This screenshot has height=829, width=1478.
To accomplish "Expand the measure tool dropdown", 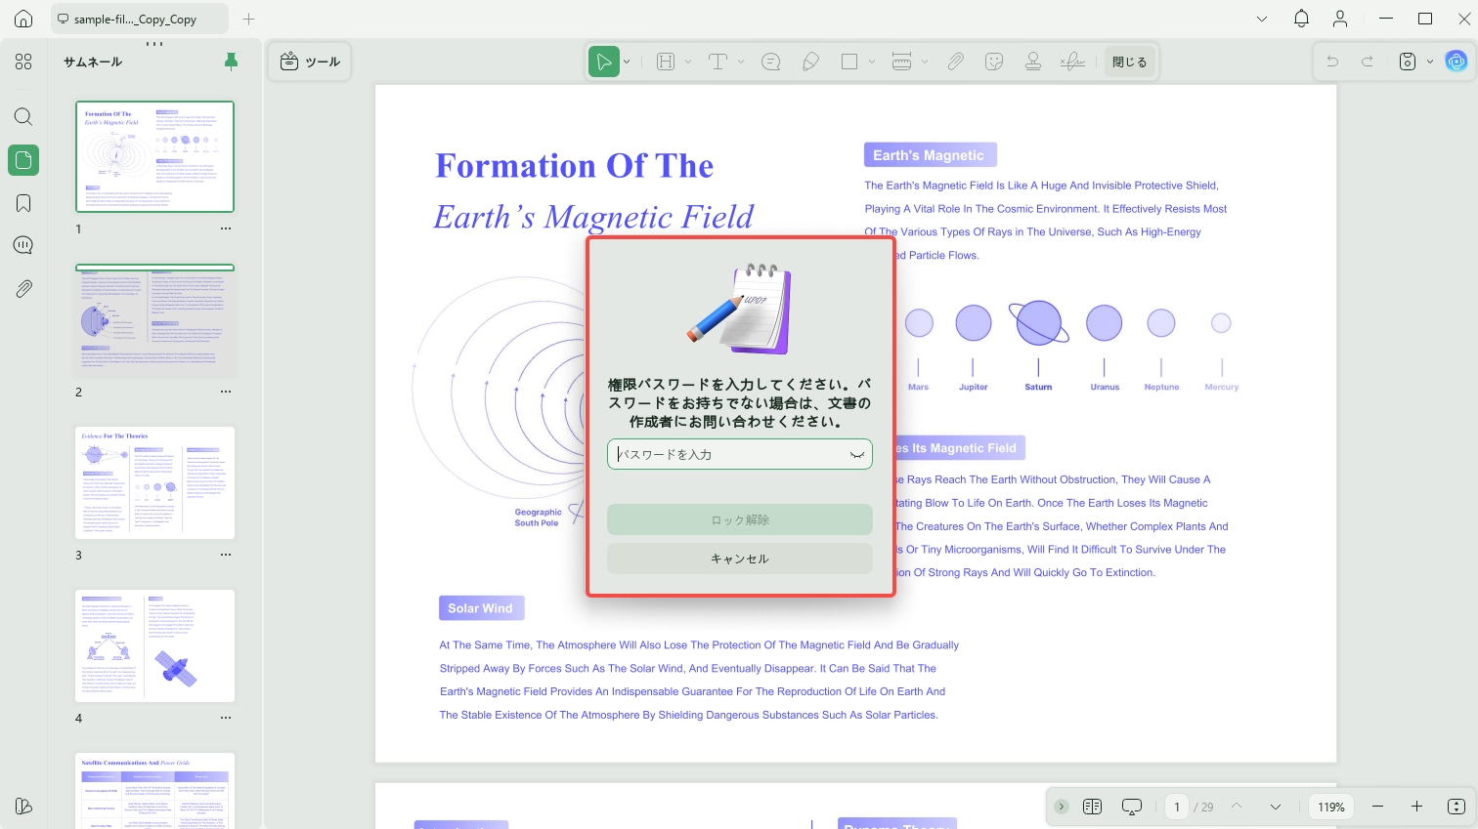I will [x=925, y=62].
